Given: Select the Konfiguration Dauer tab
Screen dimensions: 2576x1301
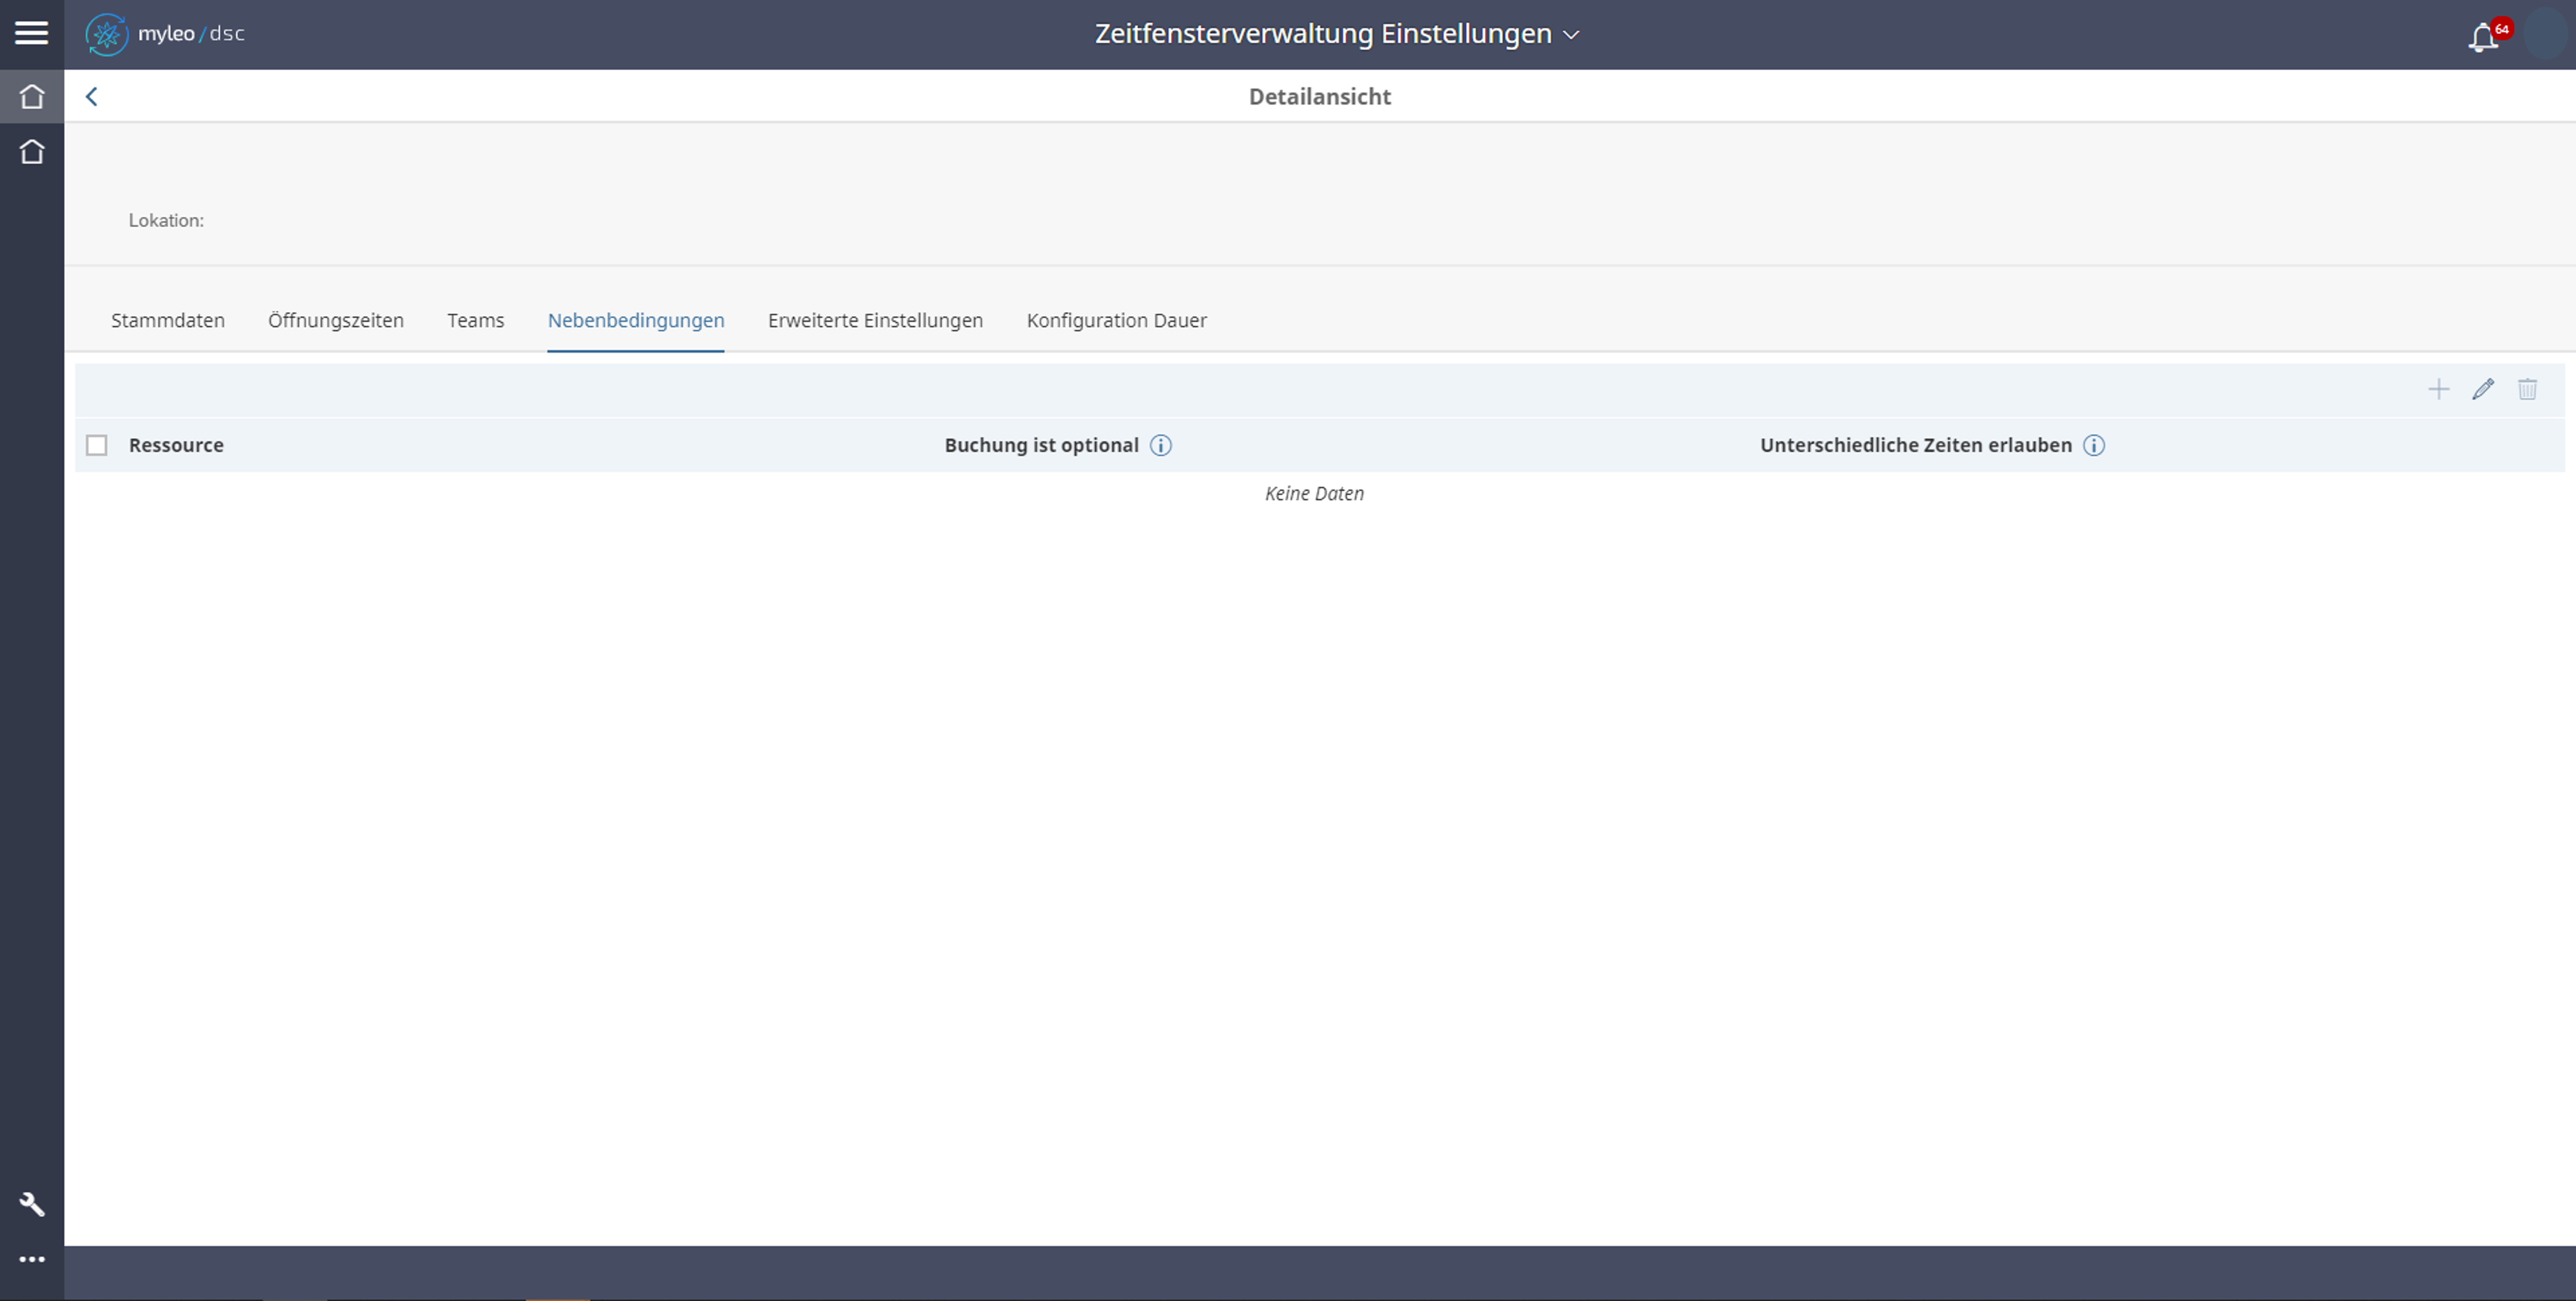Looking at the screenshot, I should click(x=1116, y=321).
